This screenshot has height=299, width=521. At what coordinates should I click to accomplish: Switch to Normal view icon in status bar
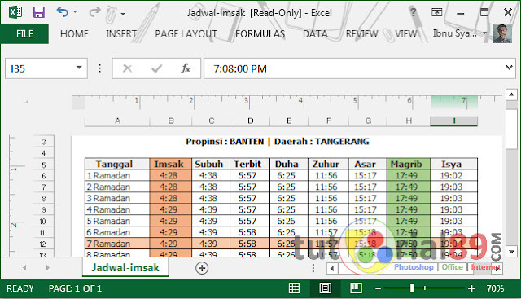point(294,288)
